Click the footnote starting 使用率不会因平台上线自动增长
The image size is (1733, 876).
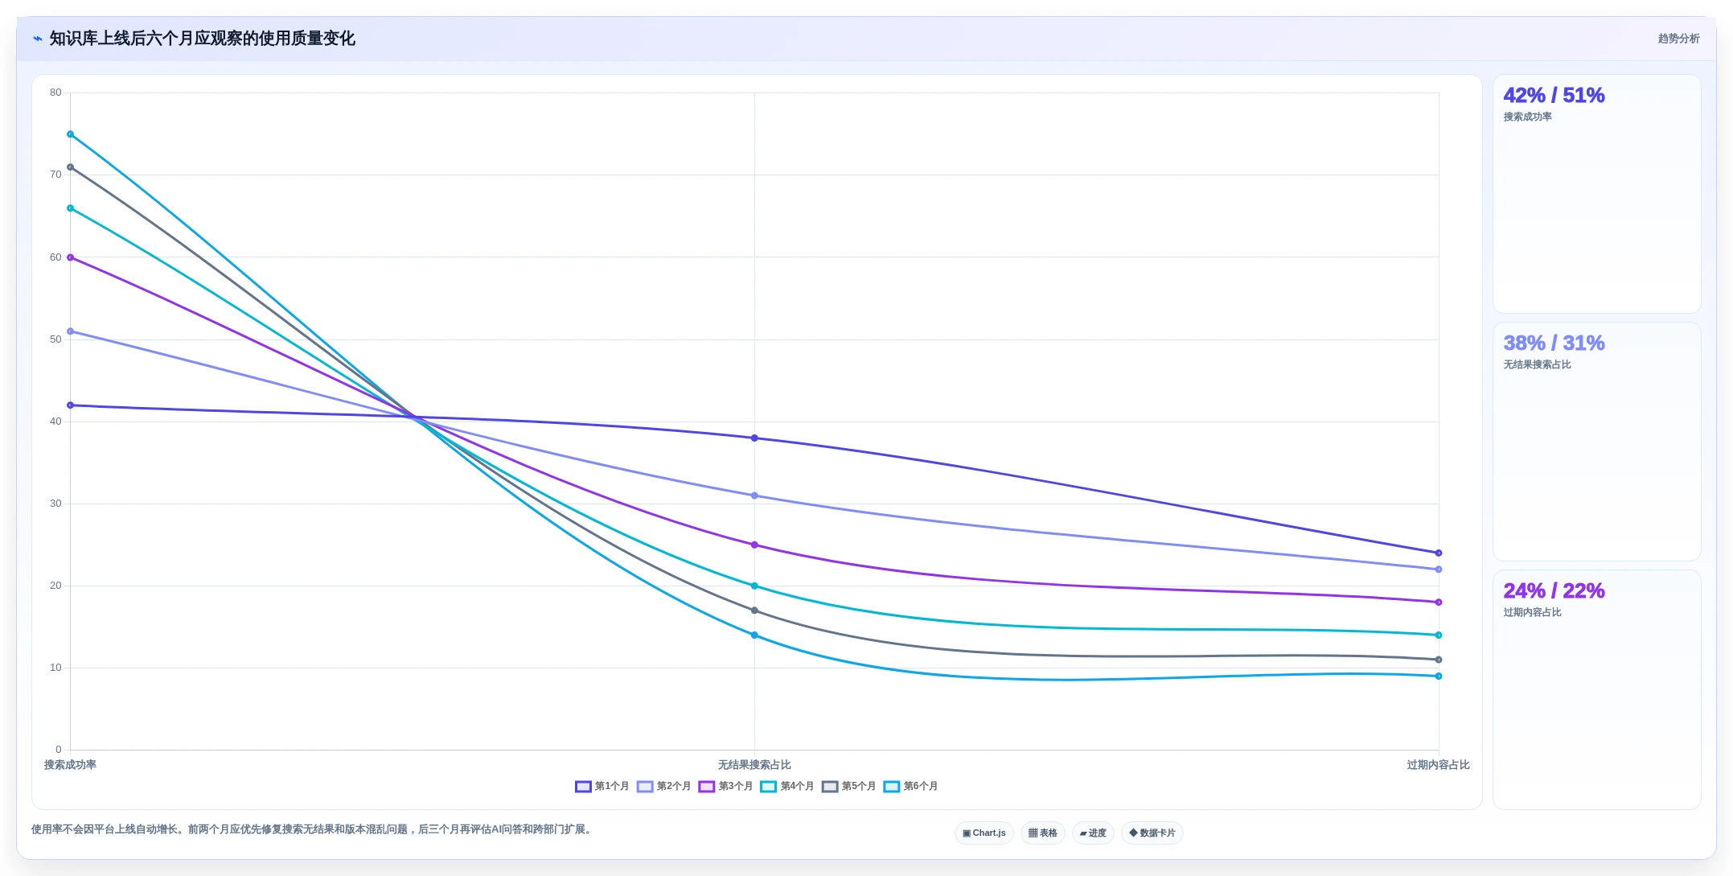[314, 829]
